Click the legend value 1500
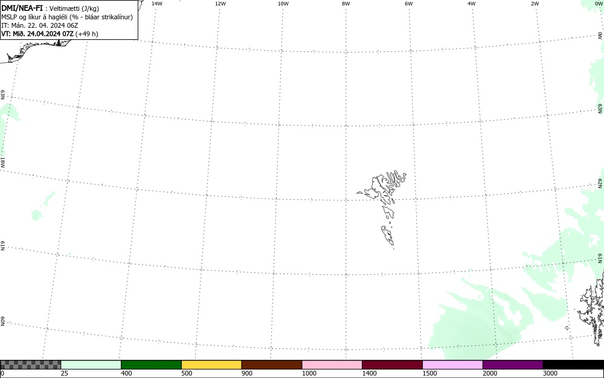 pos(429,373)
